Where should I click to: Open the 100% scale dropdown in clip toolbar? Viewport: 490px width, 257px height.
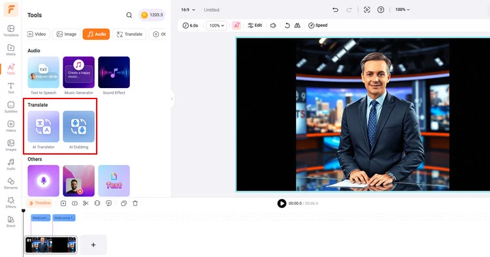(x=216, y=25)
